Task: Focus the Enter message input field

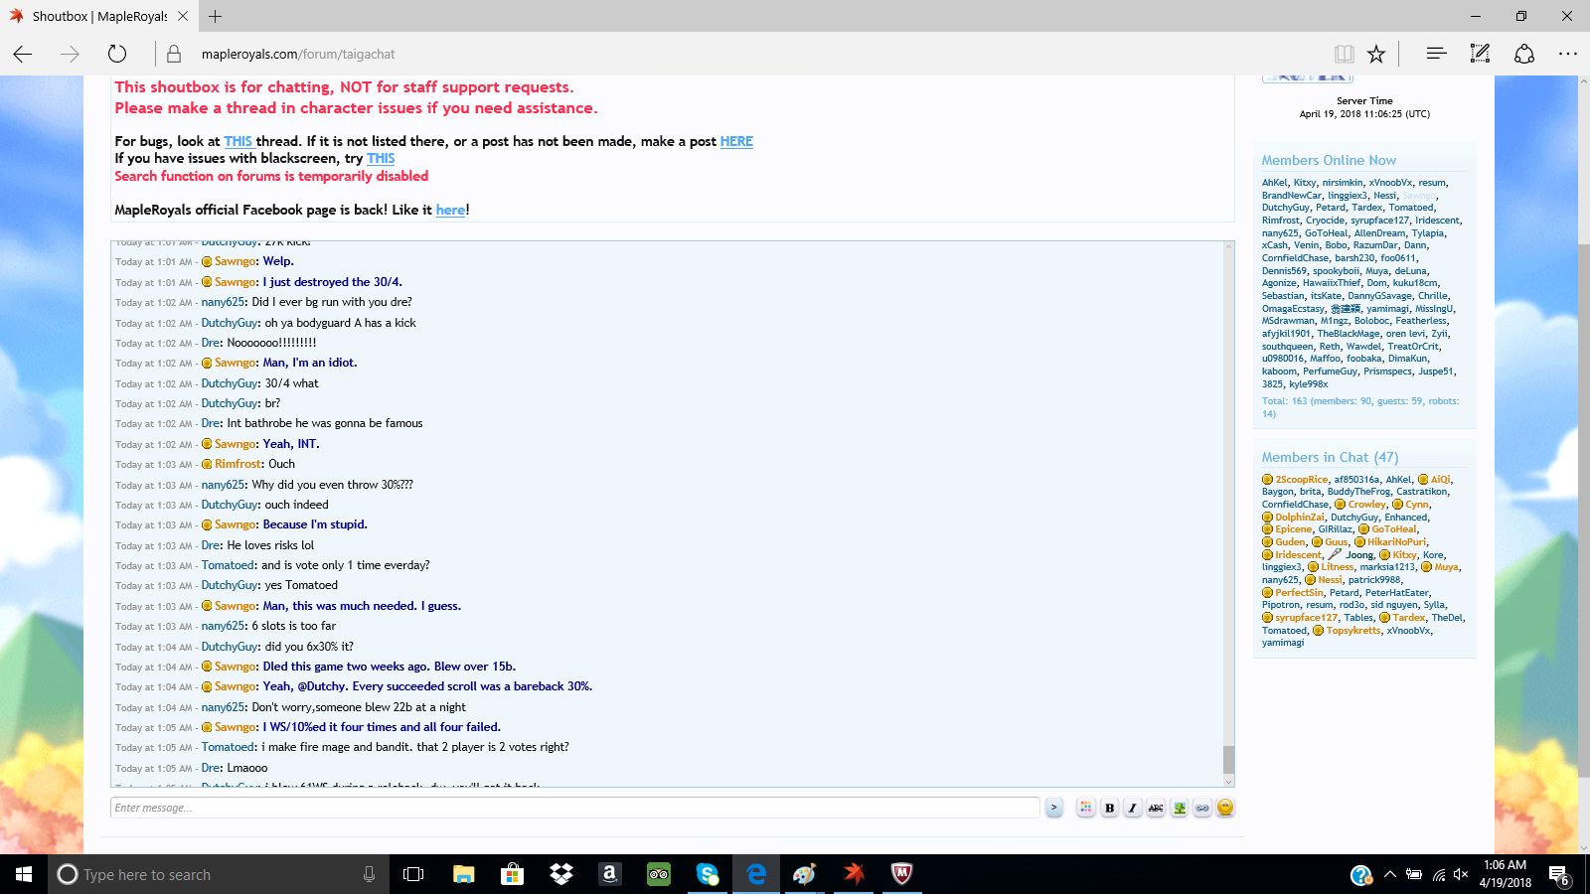Action: point(574,808)
